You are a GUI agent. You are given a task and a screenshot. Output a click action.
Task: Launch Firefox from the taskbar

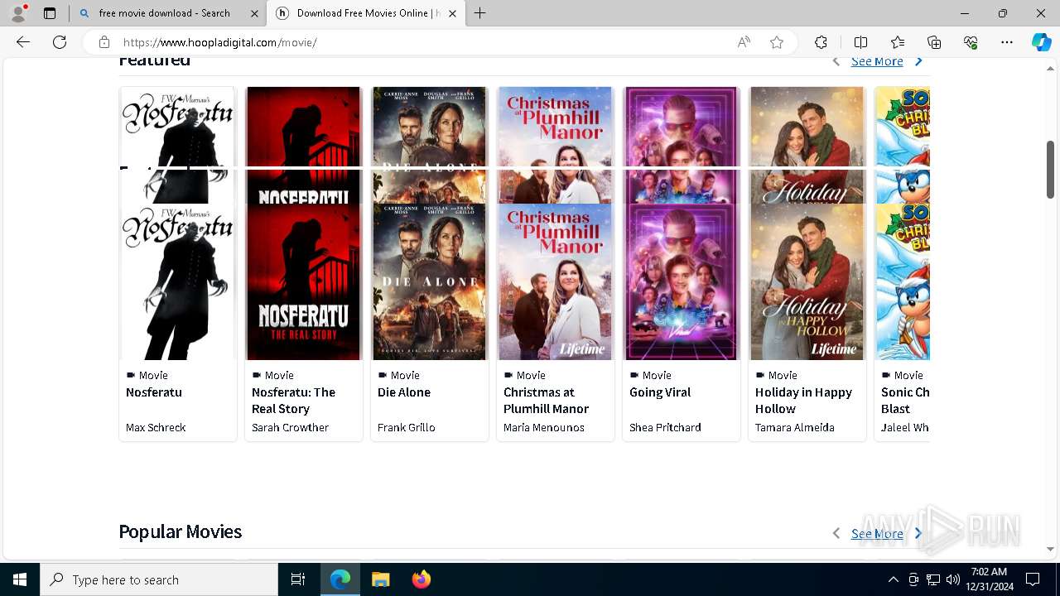click(422, 579)
